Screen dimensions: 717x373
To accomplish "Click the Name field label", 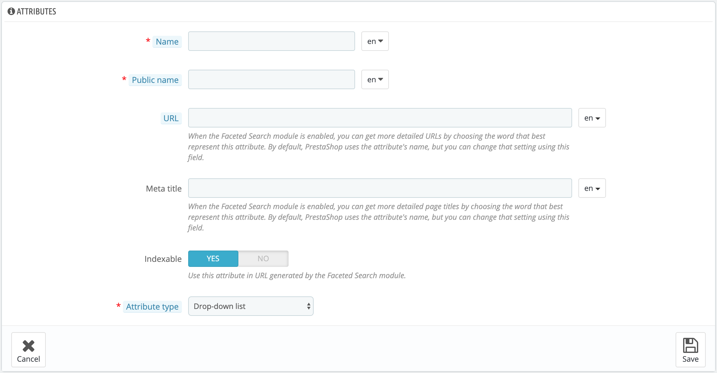I will click(x=167, y=42).
